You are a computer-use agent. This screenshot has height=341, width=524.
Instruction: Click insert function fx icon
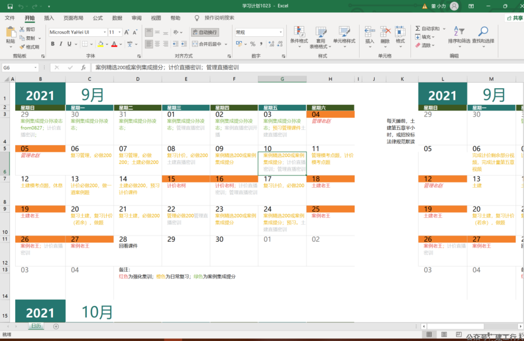pyautogui.click(x=83, y=68)
